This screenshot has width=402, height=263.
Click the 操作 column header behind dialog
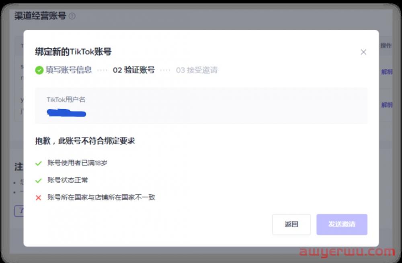click(x=386, y=45)
